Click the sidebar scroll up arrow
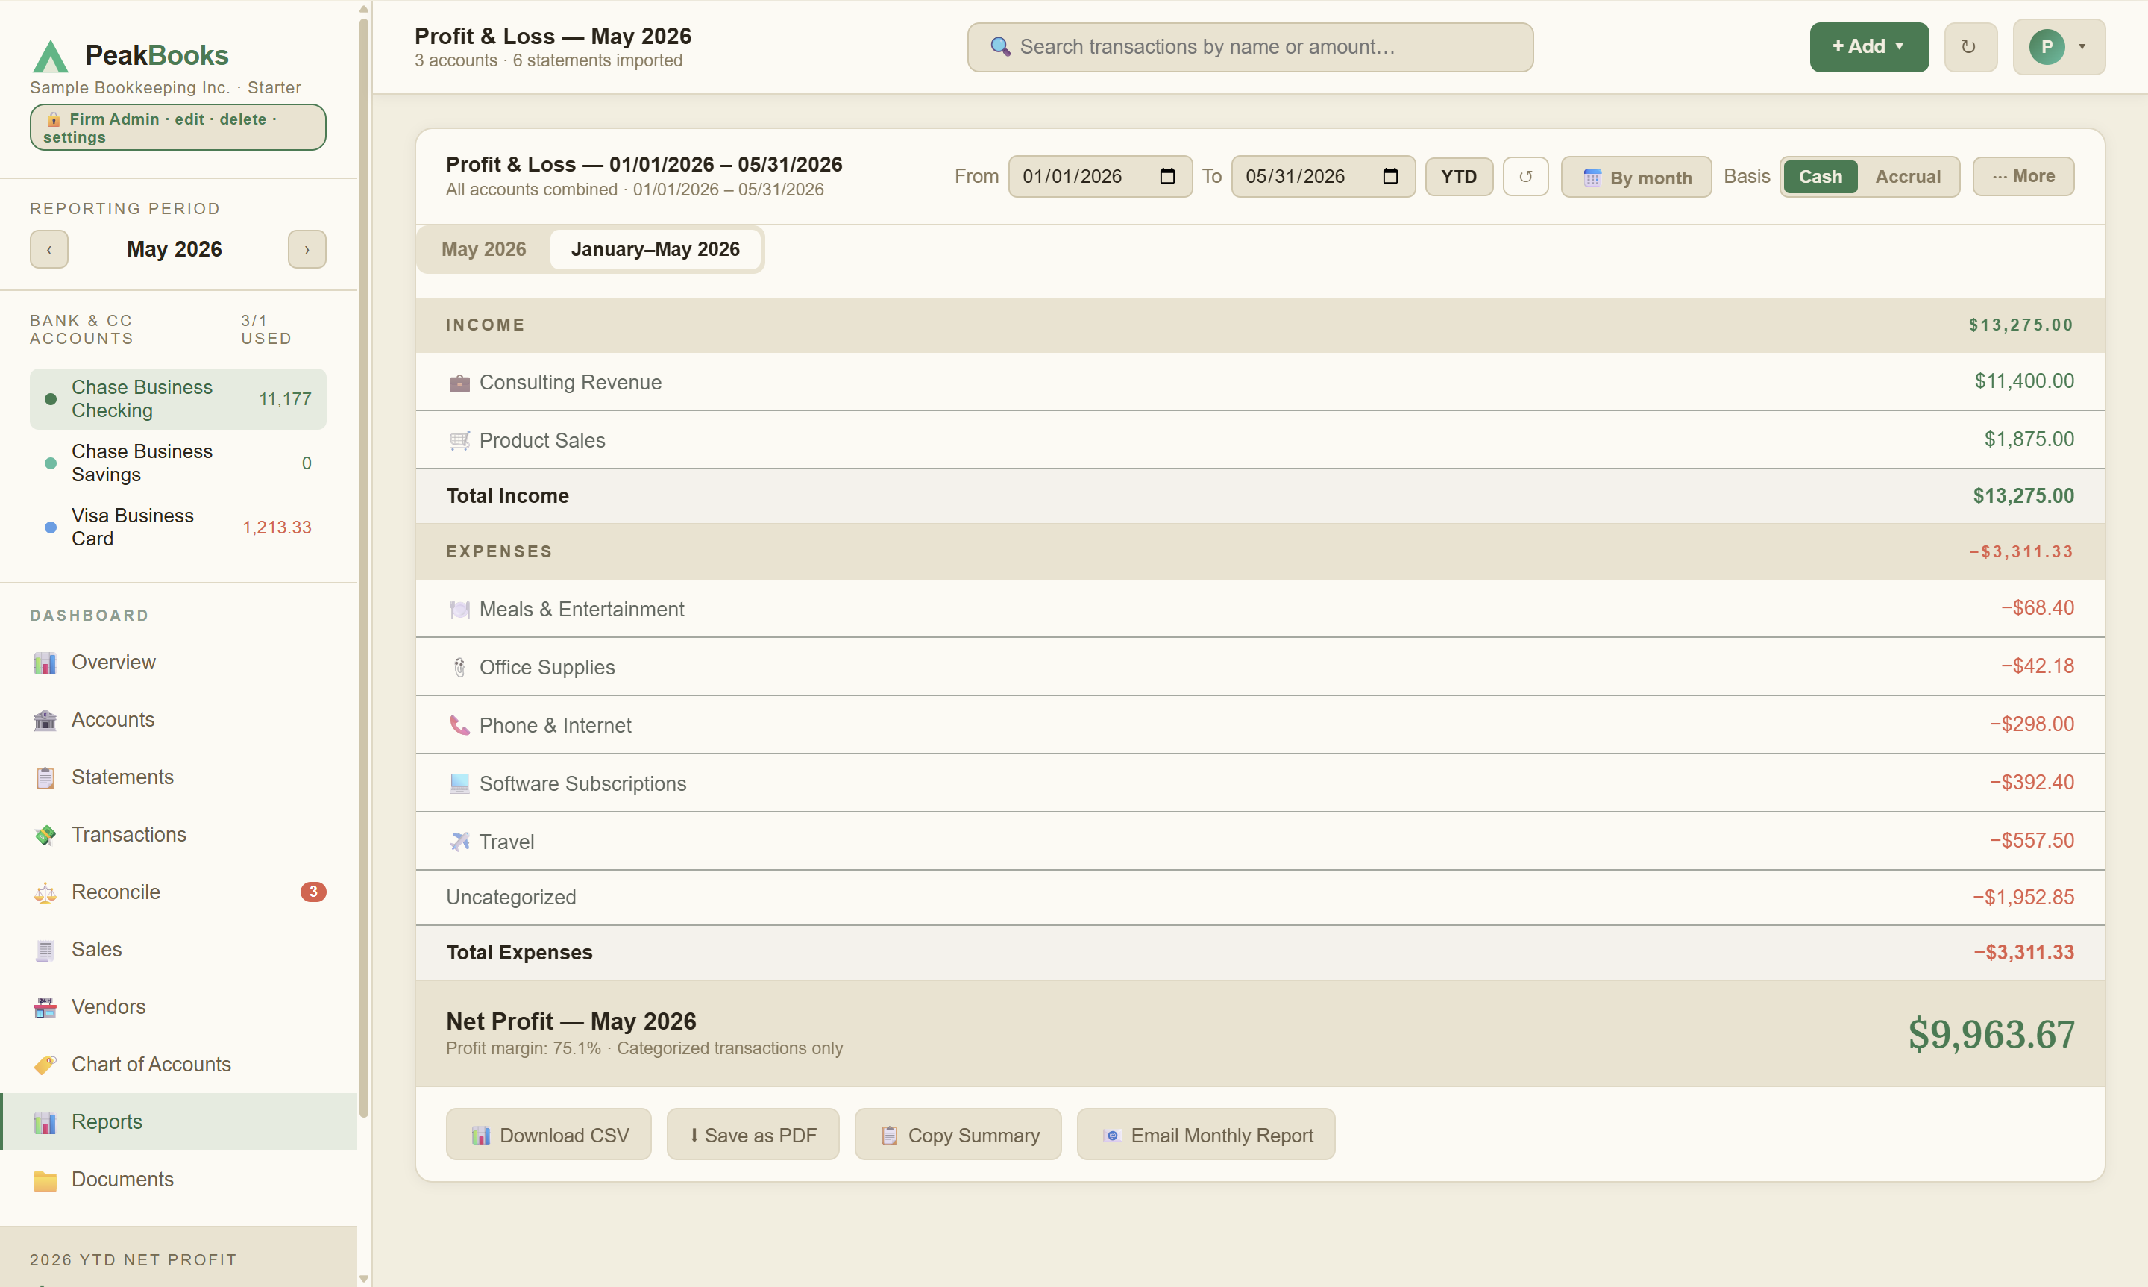 [364, 9]
